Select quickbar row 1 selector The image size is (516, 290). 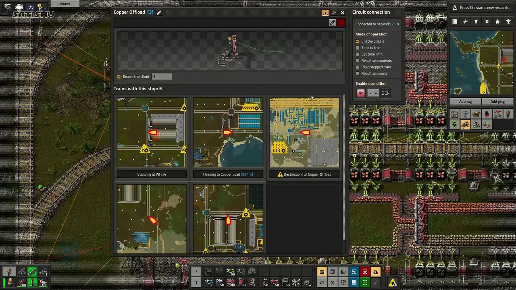pos(196,282)
